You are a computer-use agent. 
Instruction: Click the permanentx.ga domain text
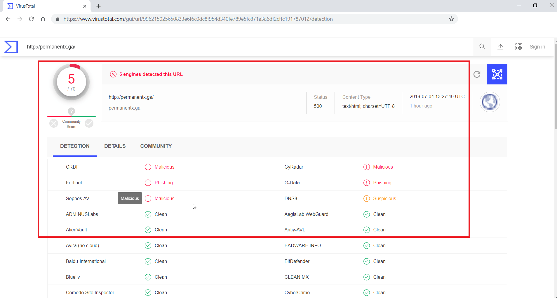[124, 108]
